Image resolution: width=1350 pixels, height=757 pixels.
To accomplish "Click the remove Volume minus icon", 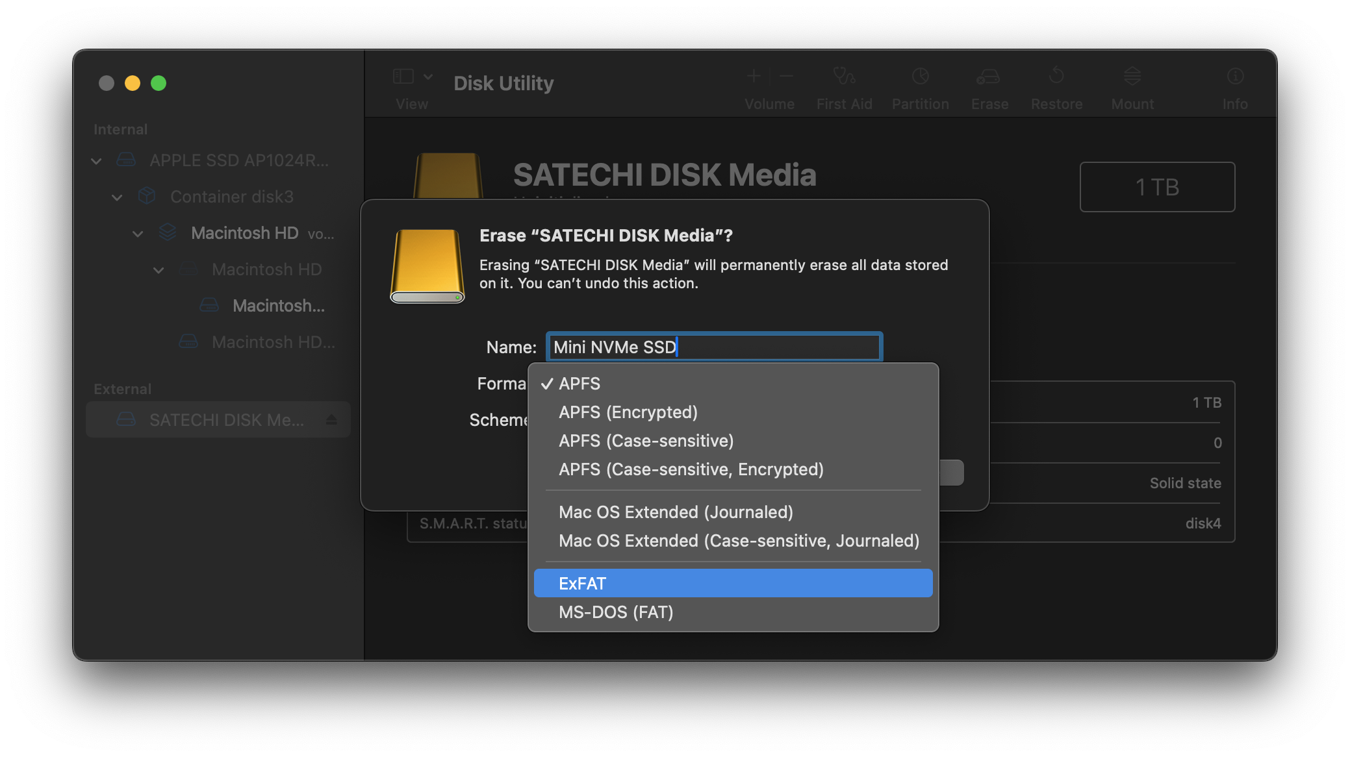I will (x=786, y=77).
